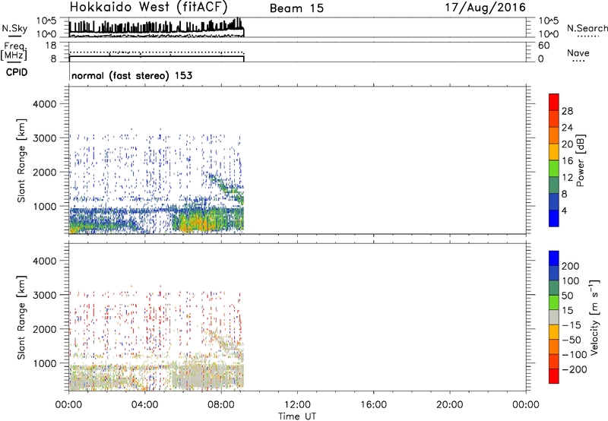Image resolution: width=608 pixels, height=421 pixels.
Task: Click "3000" tick on velocity panel axis
Action: [x=44, y=295]
